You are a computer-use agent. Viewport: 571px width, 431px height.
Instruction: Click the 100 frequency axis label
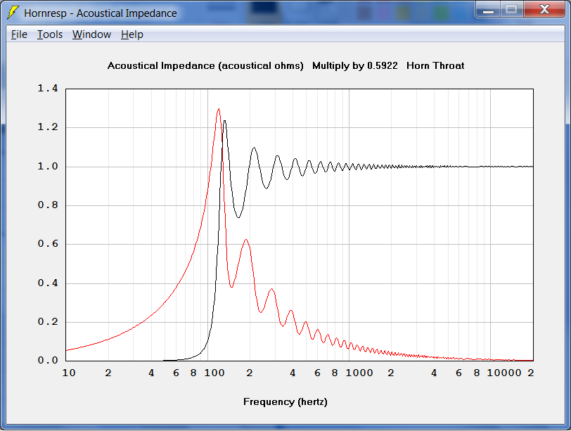pos(214,373)
